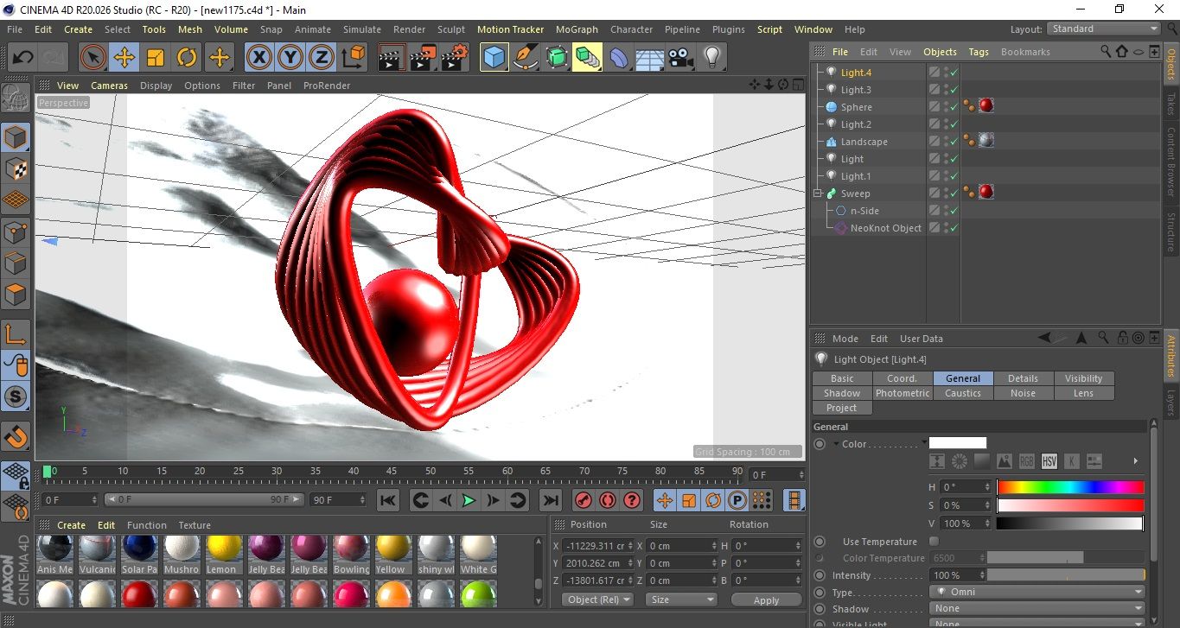This screenshot has height=628, width=1180.
Task: Click the Record Active Objects button
Action: click(583, 500)
